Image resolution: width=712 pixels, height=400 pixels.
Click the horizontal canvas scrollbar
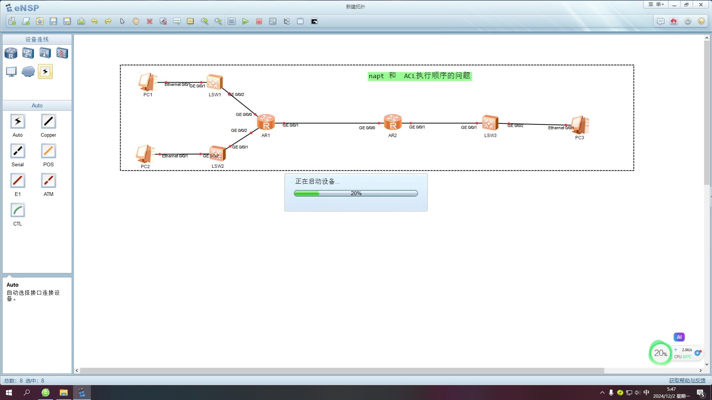coord(342,370)
